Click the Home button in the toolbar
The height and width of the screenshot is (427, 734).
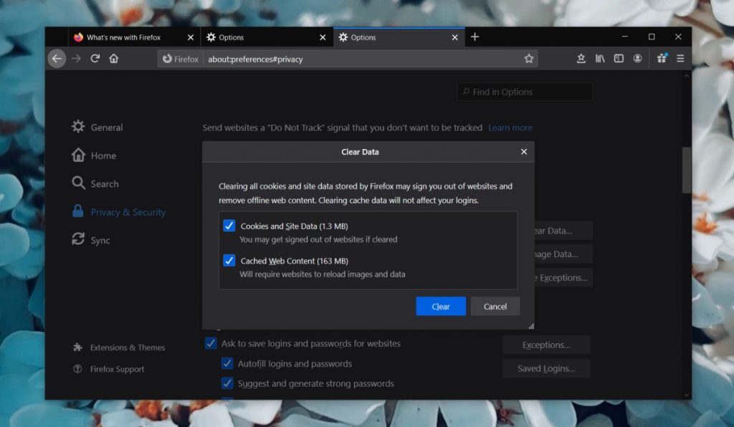[115, 59]
